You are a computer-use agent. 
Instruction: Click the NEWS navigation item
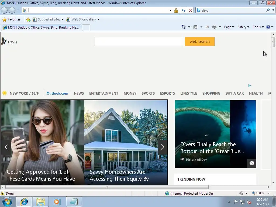[79, 93]
